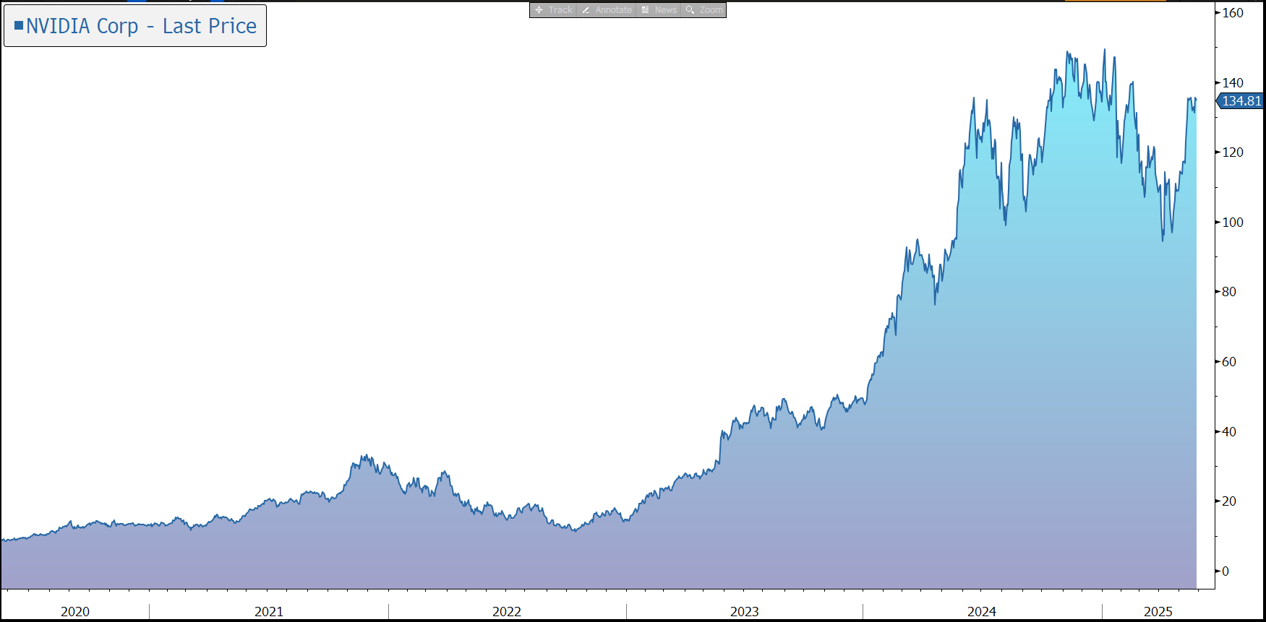Click the 120 price axis label

1233,152
